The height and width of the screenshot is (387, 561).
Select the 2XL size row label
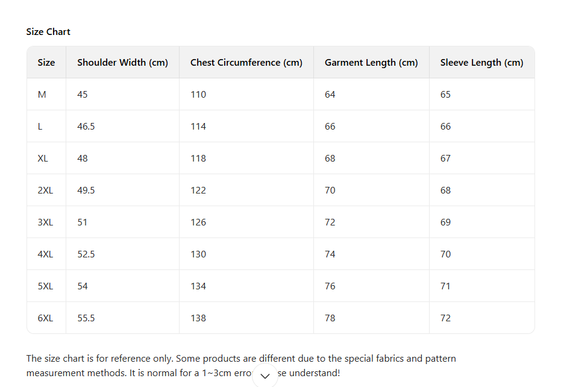coord(45,190)
